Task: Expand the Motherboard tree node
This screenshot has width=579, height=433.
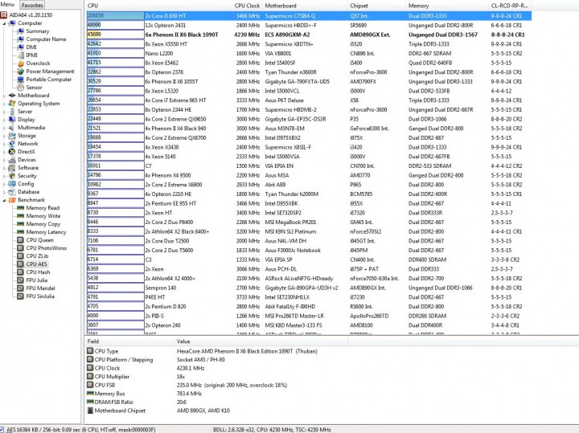Action: click(5, 96)
